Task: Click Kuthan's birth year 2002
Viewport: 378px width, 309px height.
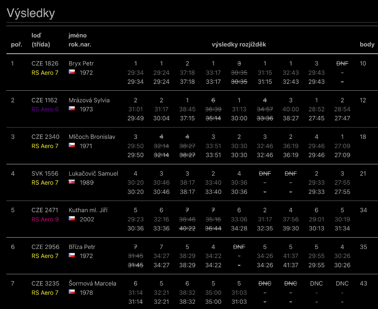Action: 87,219
